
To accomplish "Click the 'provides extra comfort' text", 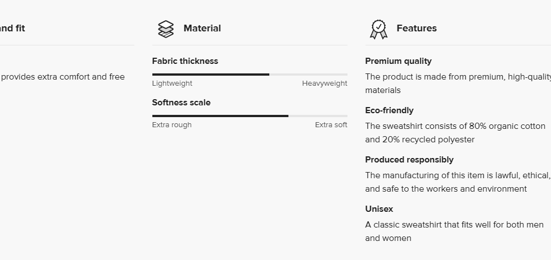I will [x=62, y=77].
